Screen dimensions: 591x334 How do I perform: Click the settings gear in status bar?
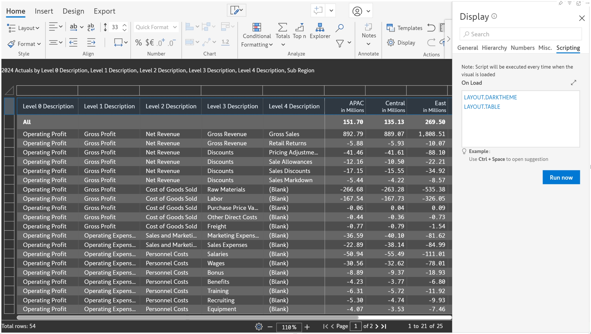click(259, 327)
